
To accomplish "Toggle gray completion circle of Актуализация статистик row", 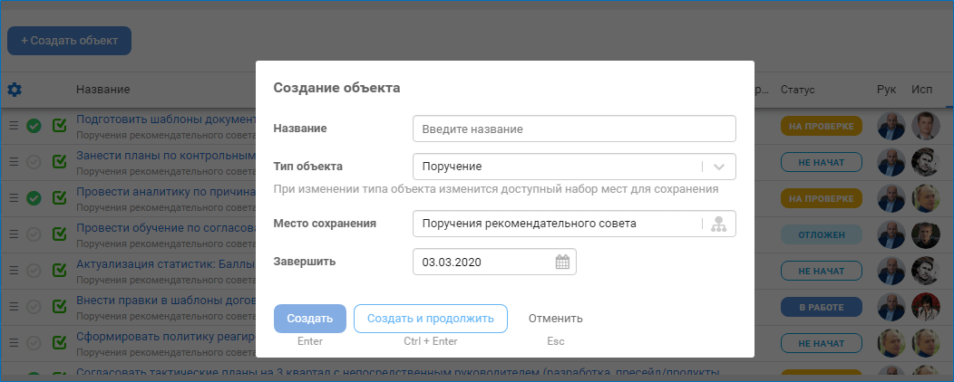I will (x=34, y=271).
